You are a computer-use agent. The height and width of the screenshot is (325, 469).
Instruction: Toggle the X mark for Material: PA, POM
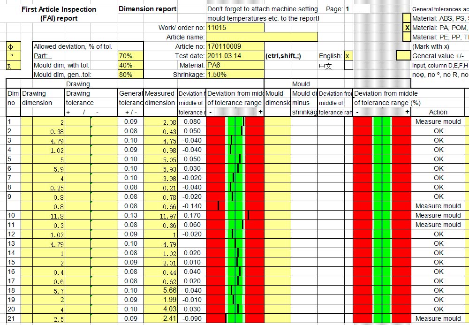407,28
